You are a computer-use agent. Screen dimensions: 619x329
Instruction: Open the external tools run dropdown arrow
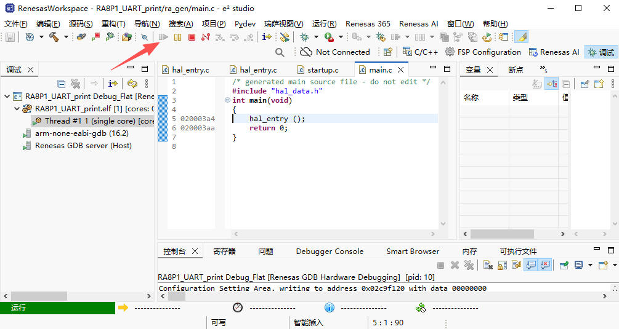(x=341, y=37)
